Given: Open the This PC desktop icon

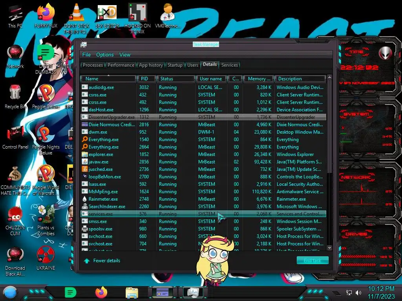Looking at the screenshot, I should point(15,17).
